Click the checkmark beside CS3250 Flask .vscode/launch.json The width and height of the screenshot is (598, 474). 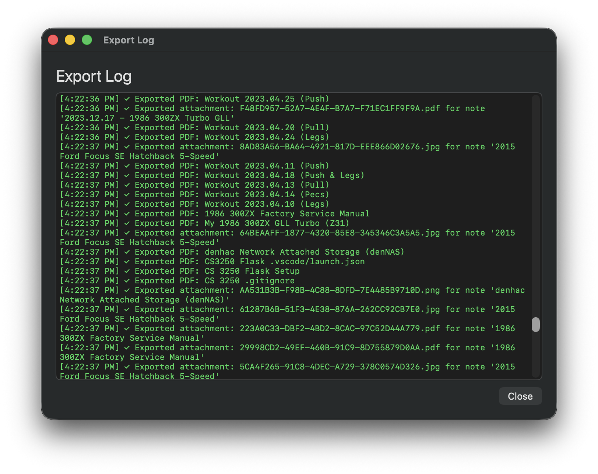[127, 261]
